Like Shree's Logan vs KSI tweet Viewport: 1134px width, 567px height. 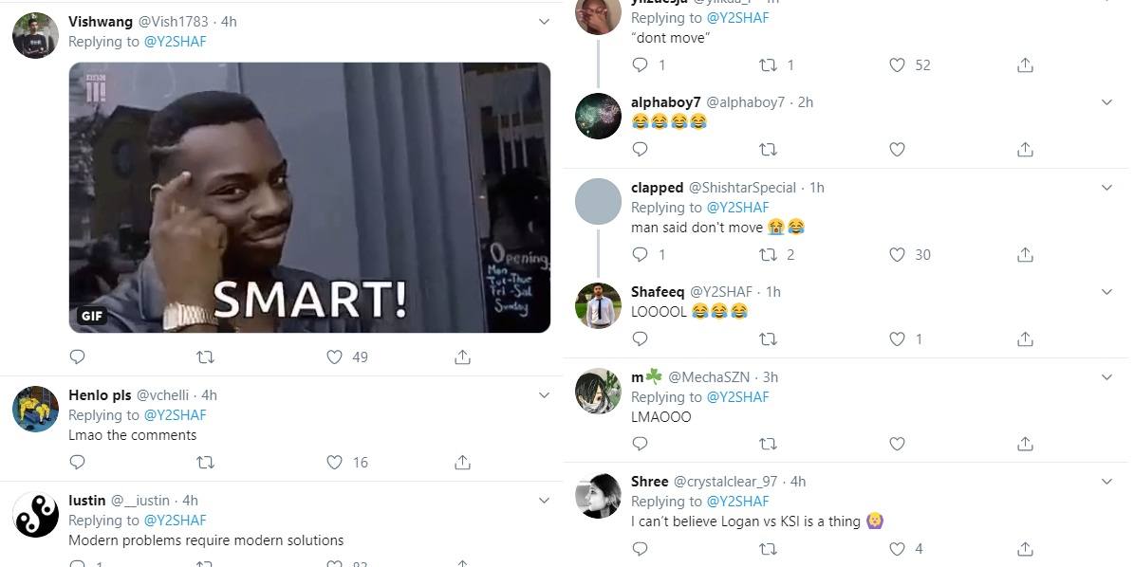point(897,549)
